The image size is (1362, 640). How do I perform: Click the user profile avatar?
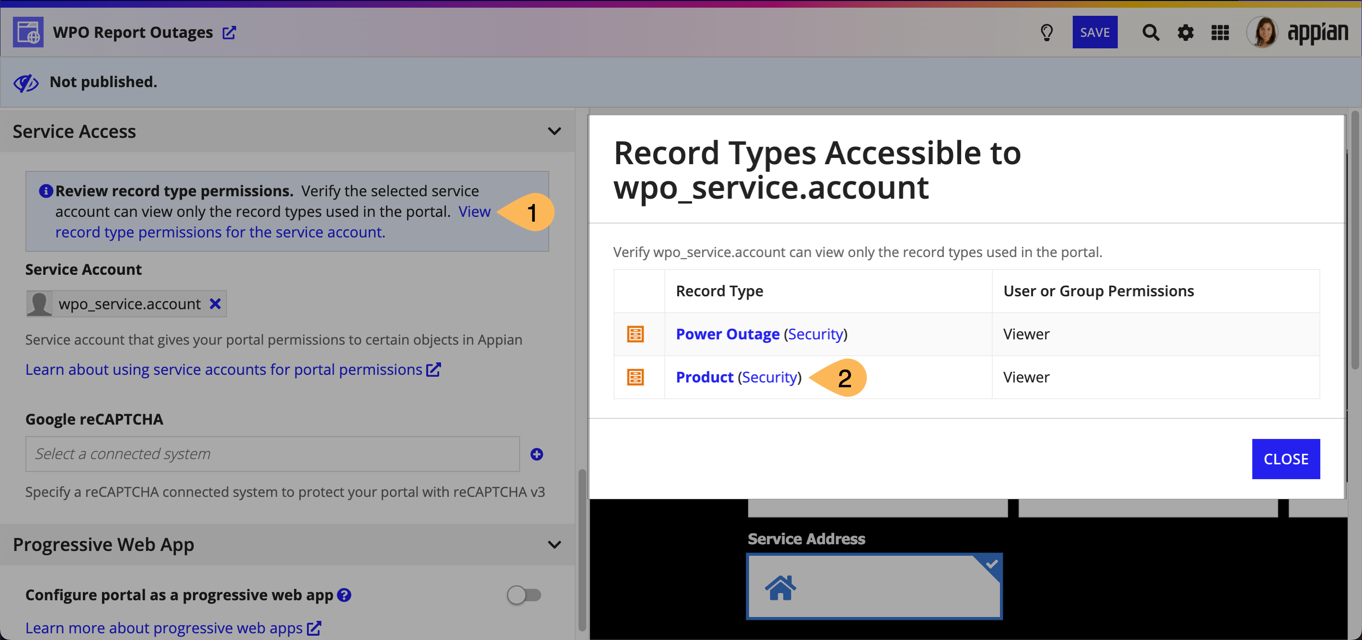click(1262, 32)
